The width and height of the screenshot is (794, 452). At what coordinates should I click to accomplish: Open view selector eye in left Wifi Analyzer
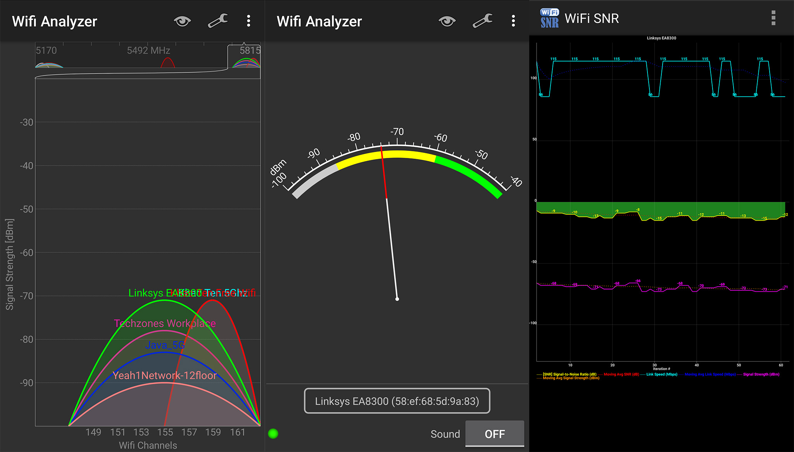(182, 21)
